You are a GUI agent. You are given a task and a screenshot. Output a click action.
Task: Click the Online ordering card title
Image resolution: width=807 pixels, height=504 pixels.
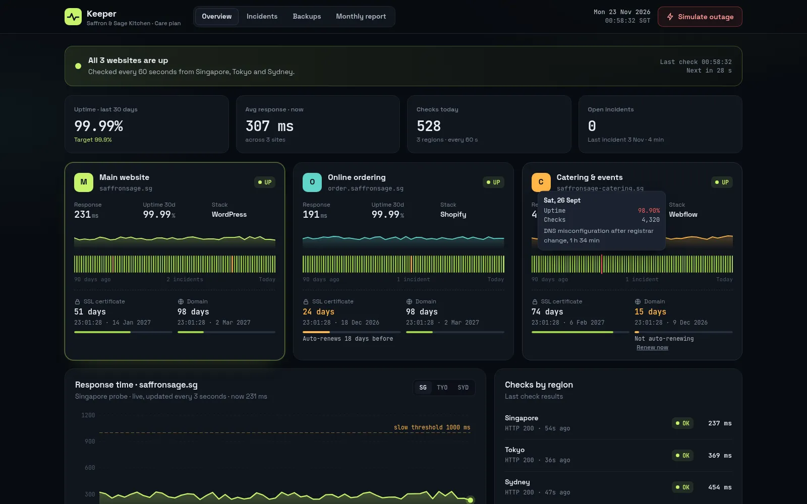(357, 177)
